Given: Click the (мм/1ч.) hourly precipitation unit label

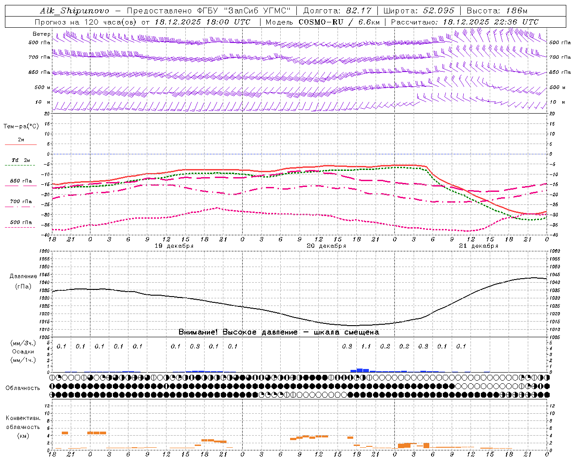Looking at the screenshot, I should click(23, 360).
